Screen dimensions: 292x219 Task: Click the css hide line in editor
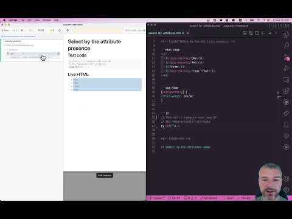point(172,88)
